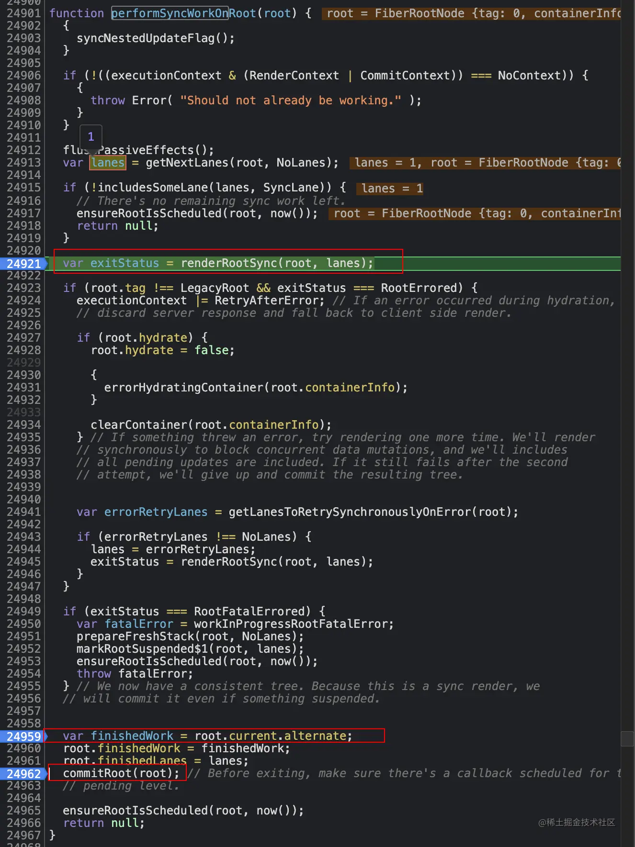The height and width of the screenshot is (847, 635).
Task: Set a breakpoint on line number 24903
Action: click(24, 38)
